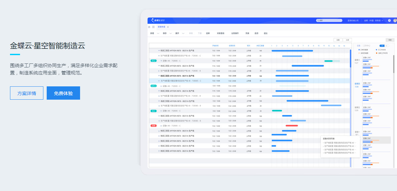Collapse the highlighted light-blue row's triangle
Viewport: 397px width, 191px height.
(x=159, y=81)
